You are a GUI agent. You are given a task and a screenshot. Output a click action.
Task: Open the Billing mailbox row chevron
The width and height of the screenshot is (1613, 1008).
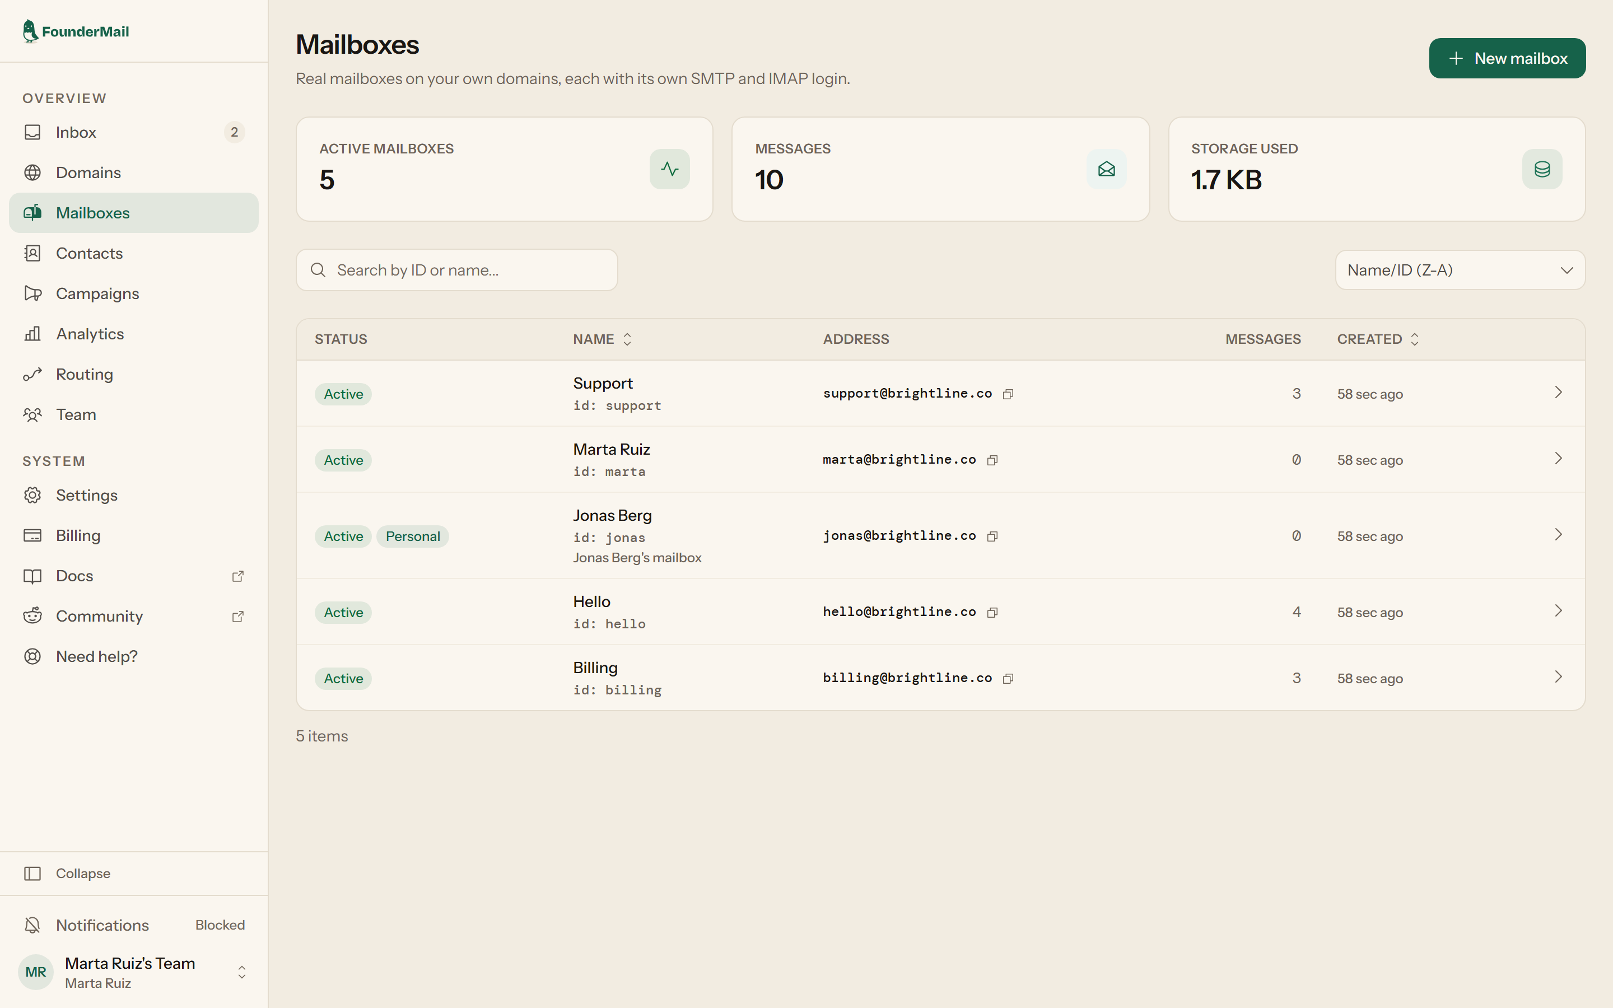tap(1558, 676)
